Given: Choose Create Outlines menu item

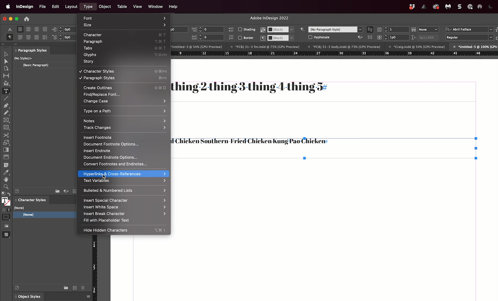Looking at the screenshot, I should pos(124,88).
